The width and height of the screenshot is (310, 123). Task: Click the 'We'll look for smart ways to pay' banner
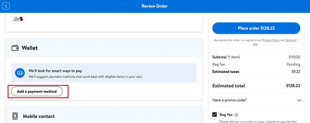pos(104,73)
